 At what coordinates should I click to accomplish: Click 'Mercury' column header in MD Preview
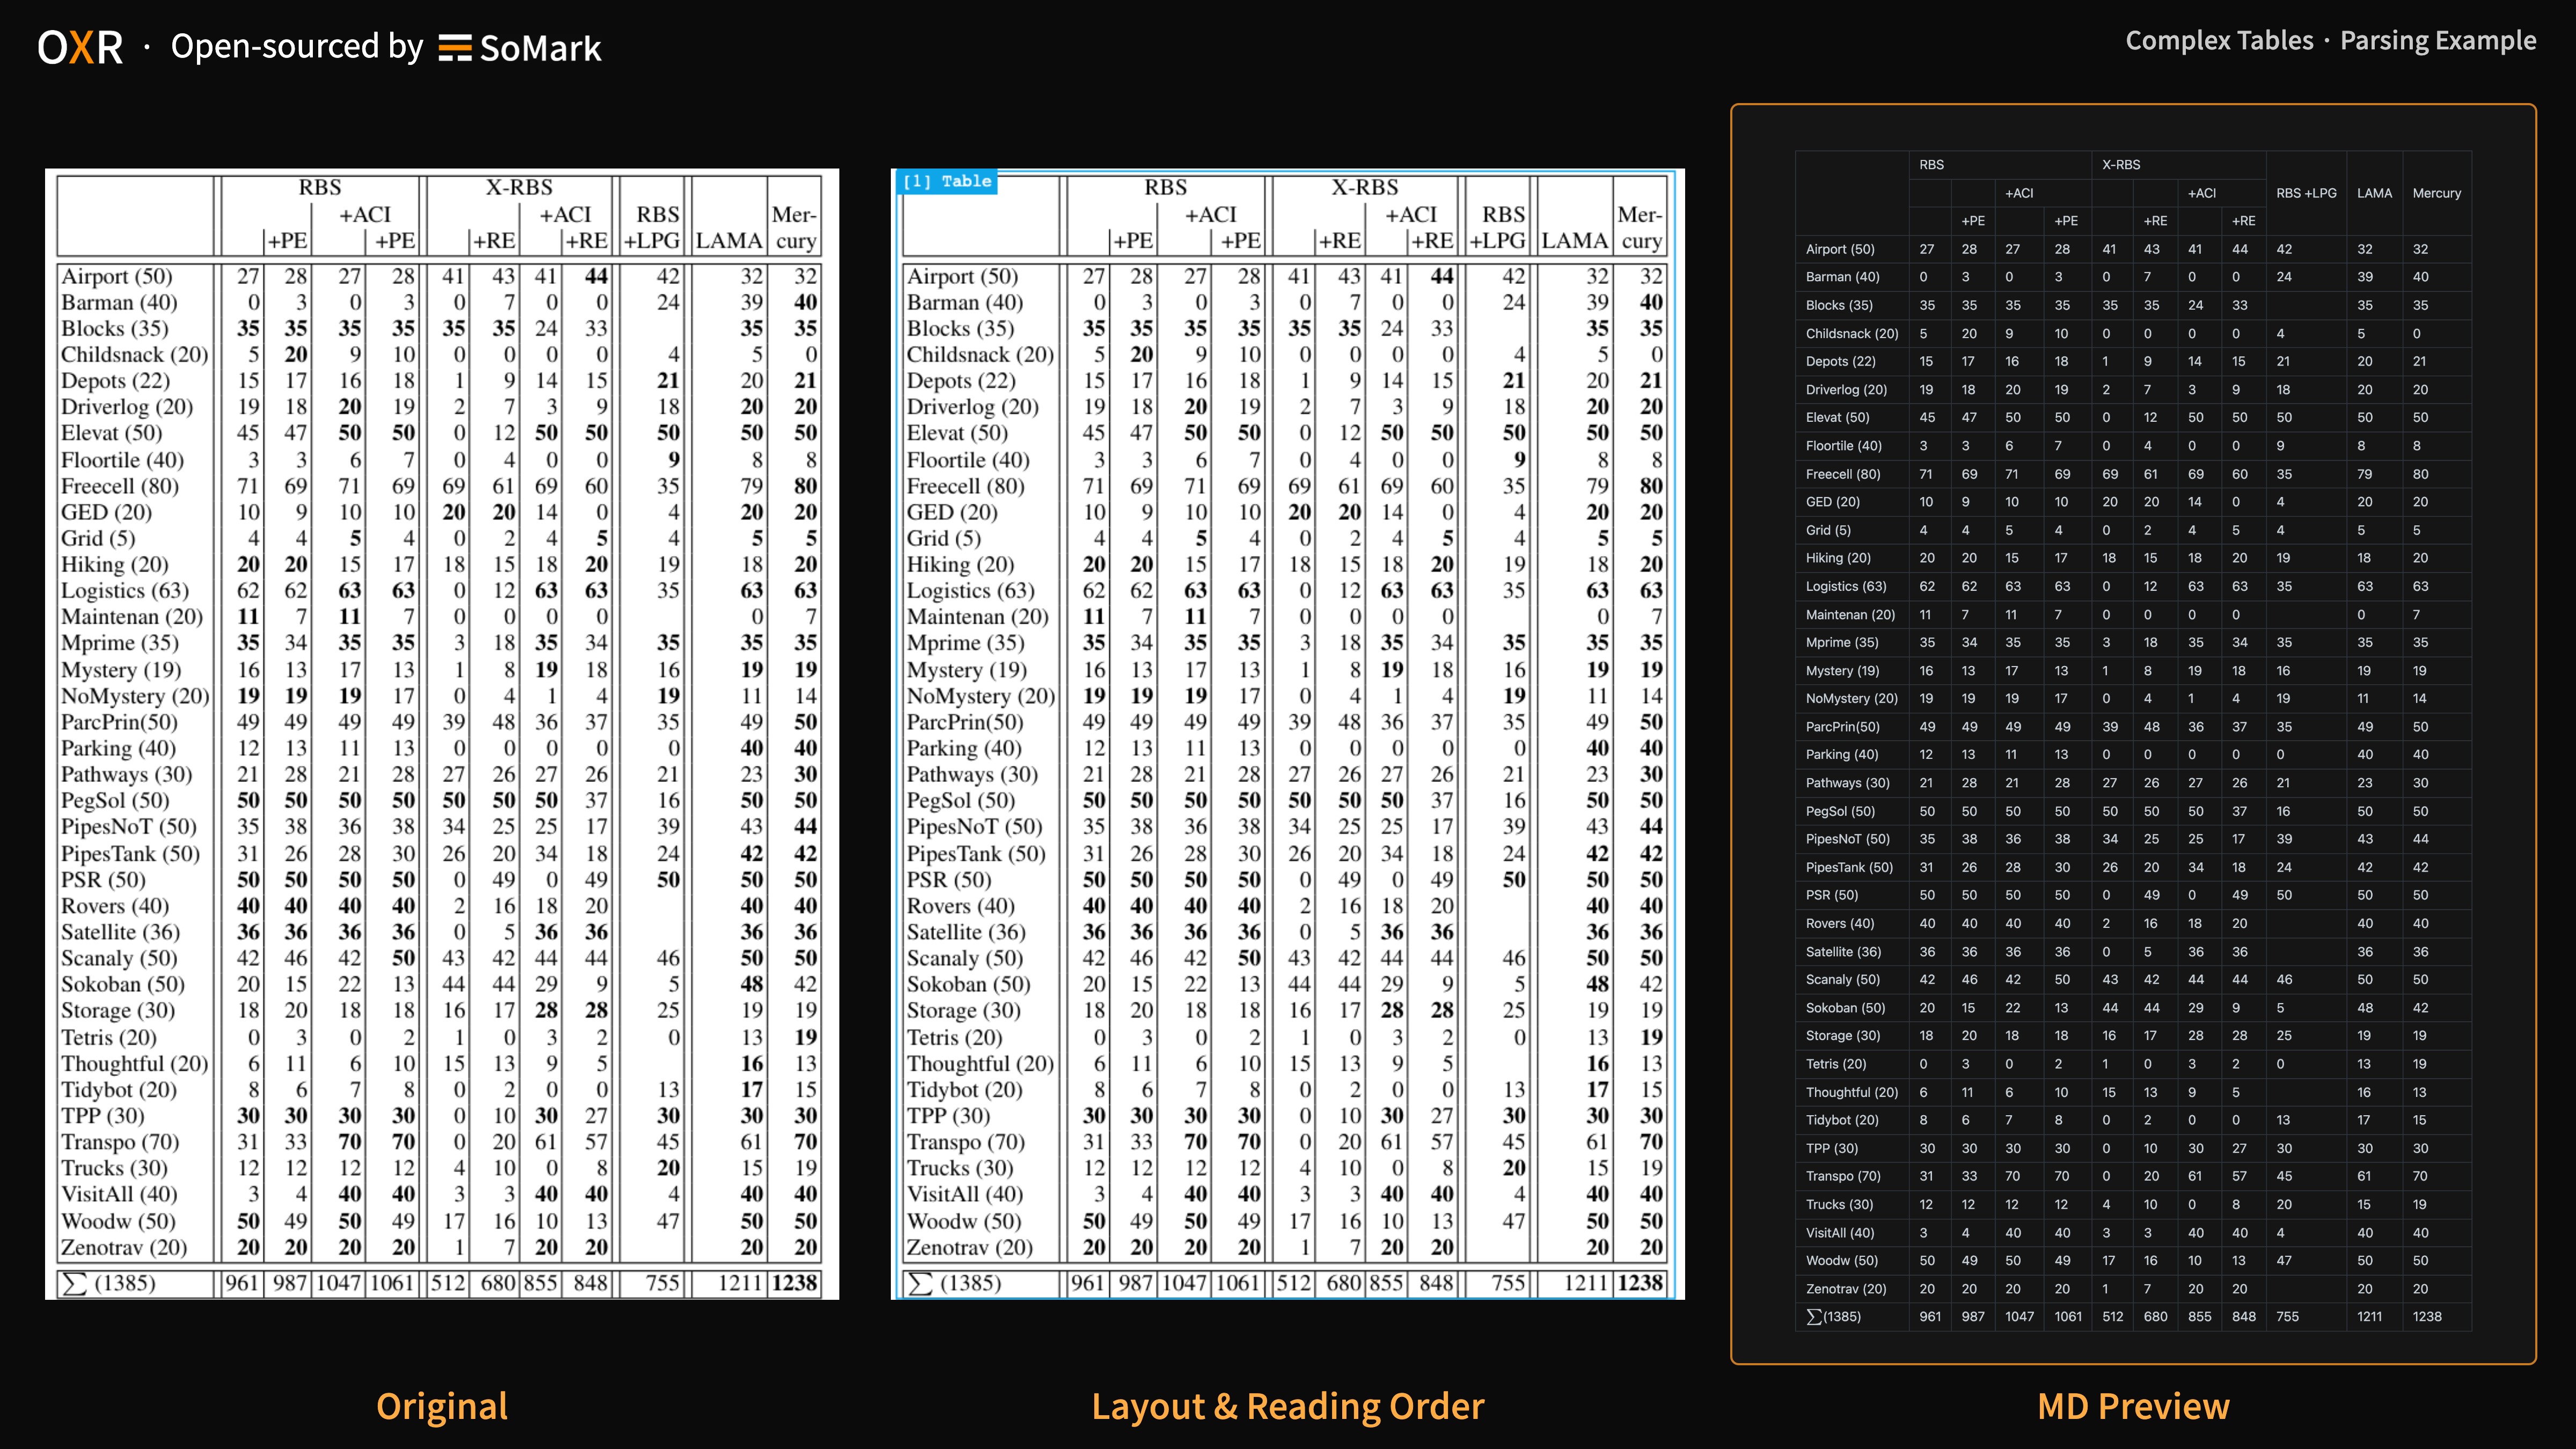(x=2436, y=193)
